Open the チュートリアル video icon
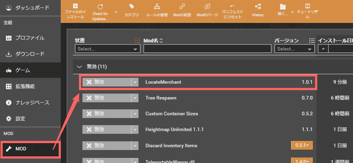Image resolution: width=353 pixels, height=163 pixels. tap(307, 6)
